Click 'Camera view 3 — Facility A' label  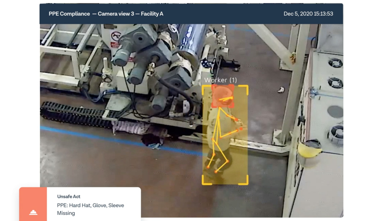pyautogui.click(x=130, y=14)
